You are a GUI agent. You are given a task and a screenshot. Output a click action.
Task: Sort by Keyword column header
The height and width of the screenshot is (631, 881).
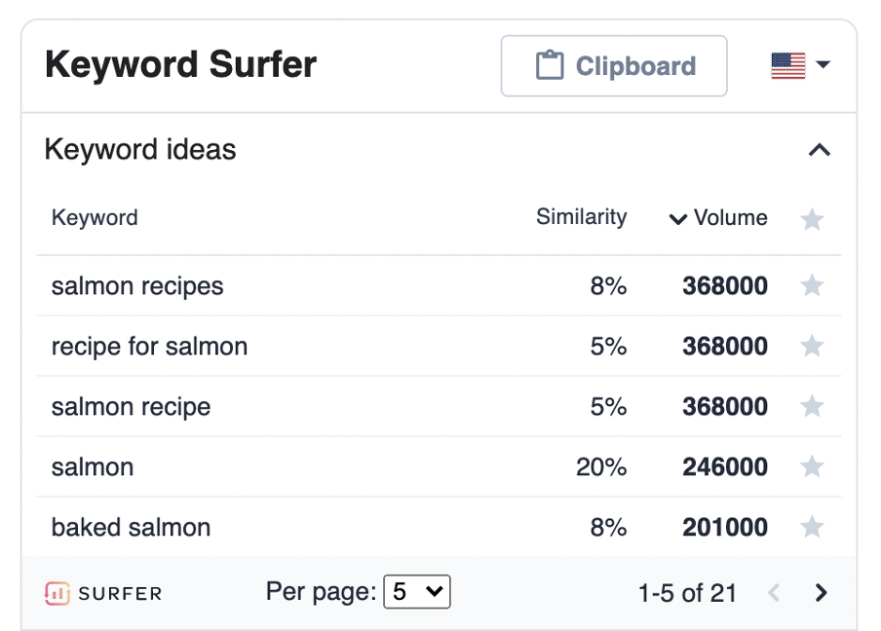point(95,218)
